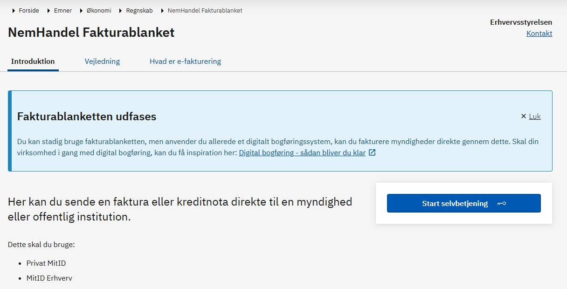Open Digital bogføring - sådan bliver du klar link
567x289 pixels.
click(x=302, y=152)
